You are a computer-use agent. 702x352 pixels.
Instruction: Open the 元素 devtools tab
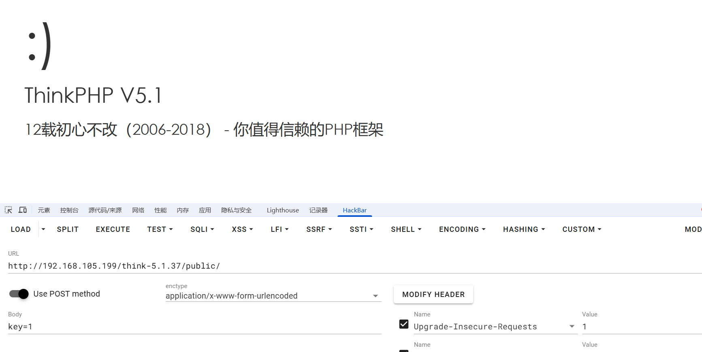(44, 210)
